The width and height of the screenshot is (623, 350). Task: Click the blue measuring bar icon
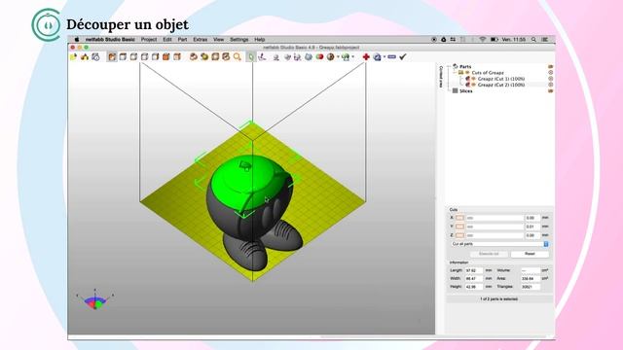(391, 57)
